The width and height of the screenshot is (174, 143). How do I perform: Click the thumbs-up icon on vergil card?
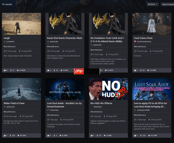5,70
